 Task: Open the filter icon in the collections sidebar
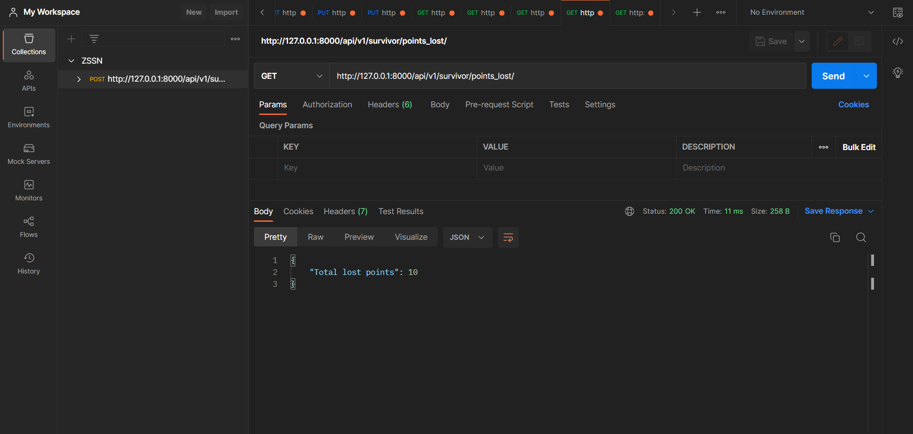pyautogui.click(x=94, y=39)
